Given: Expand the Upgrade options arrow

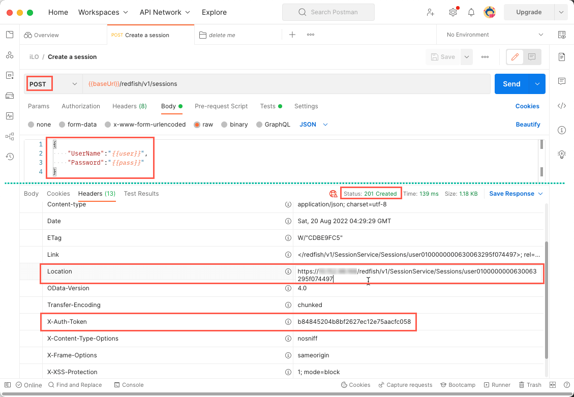Looking at the screenshot, I should [x=561, y=12].
